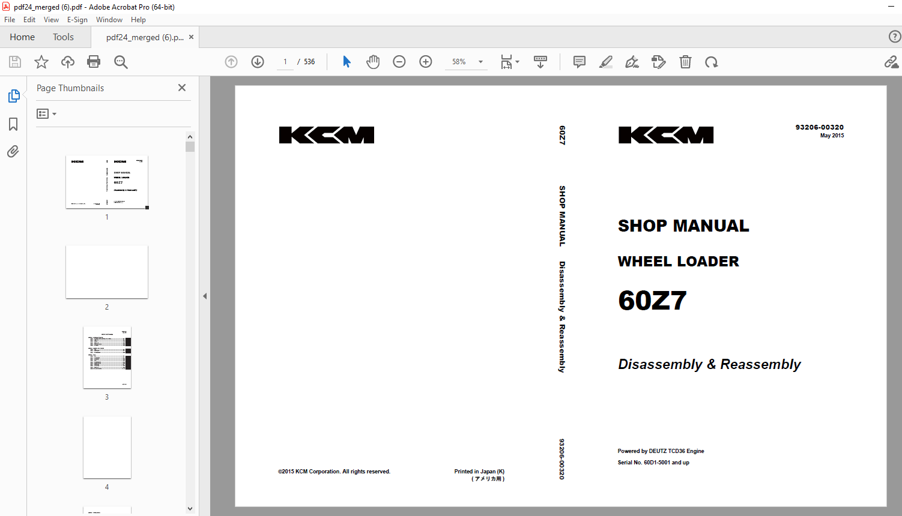Open thumbnail options dropdown menu
902x516 pixels.
(x=46, y=113)
